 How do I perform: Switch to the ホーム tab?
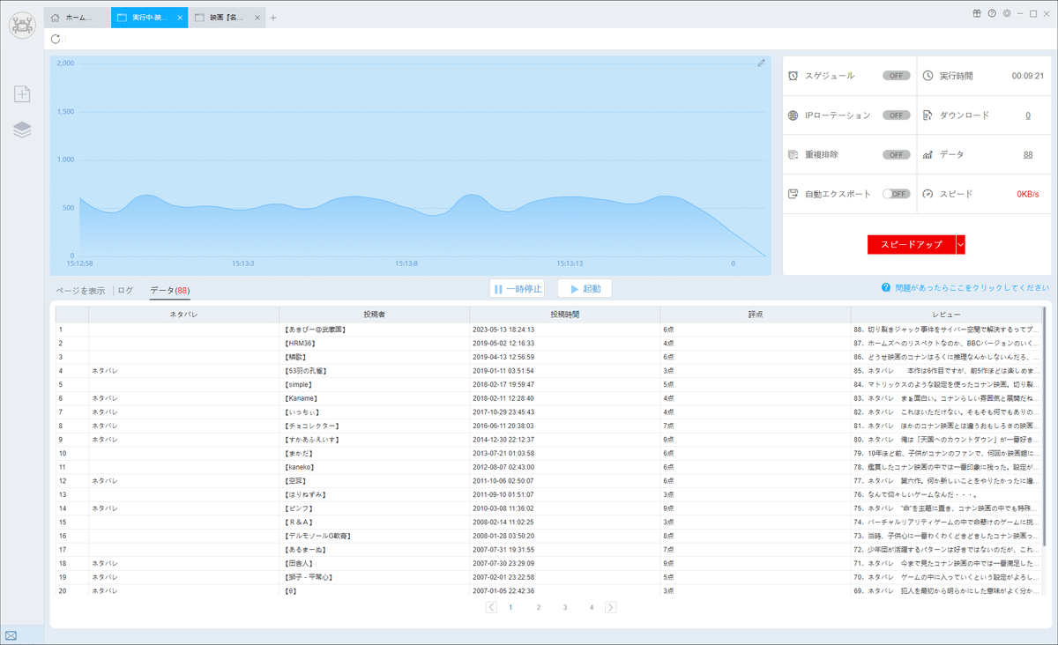click(77, 18)
